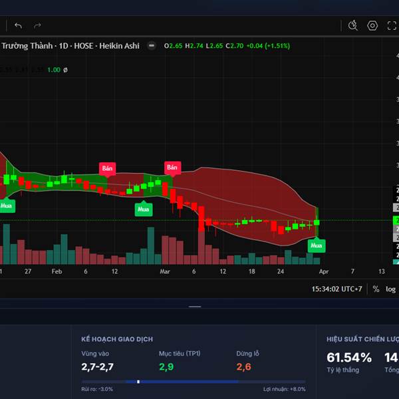The height and width of the screenshot is (399, 399).
Task: Click the Rủi ro -3.0% label
Action: 97,389
